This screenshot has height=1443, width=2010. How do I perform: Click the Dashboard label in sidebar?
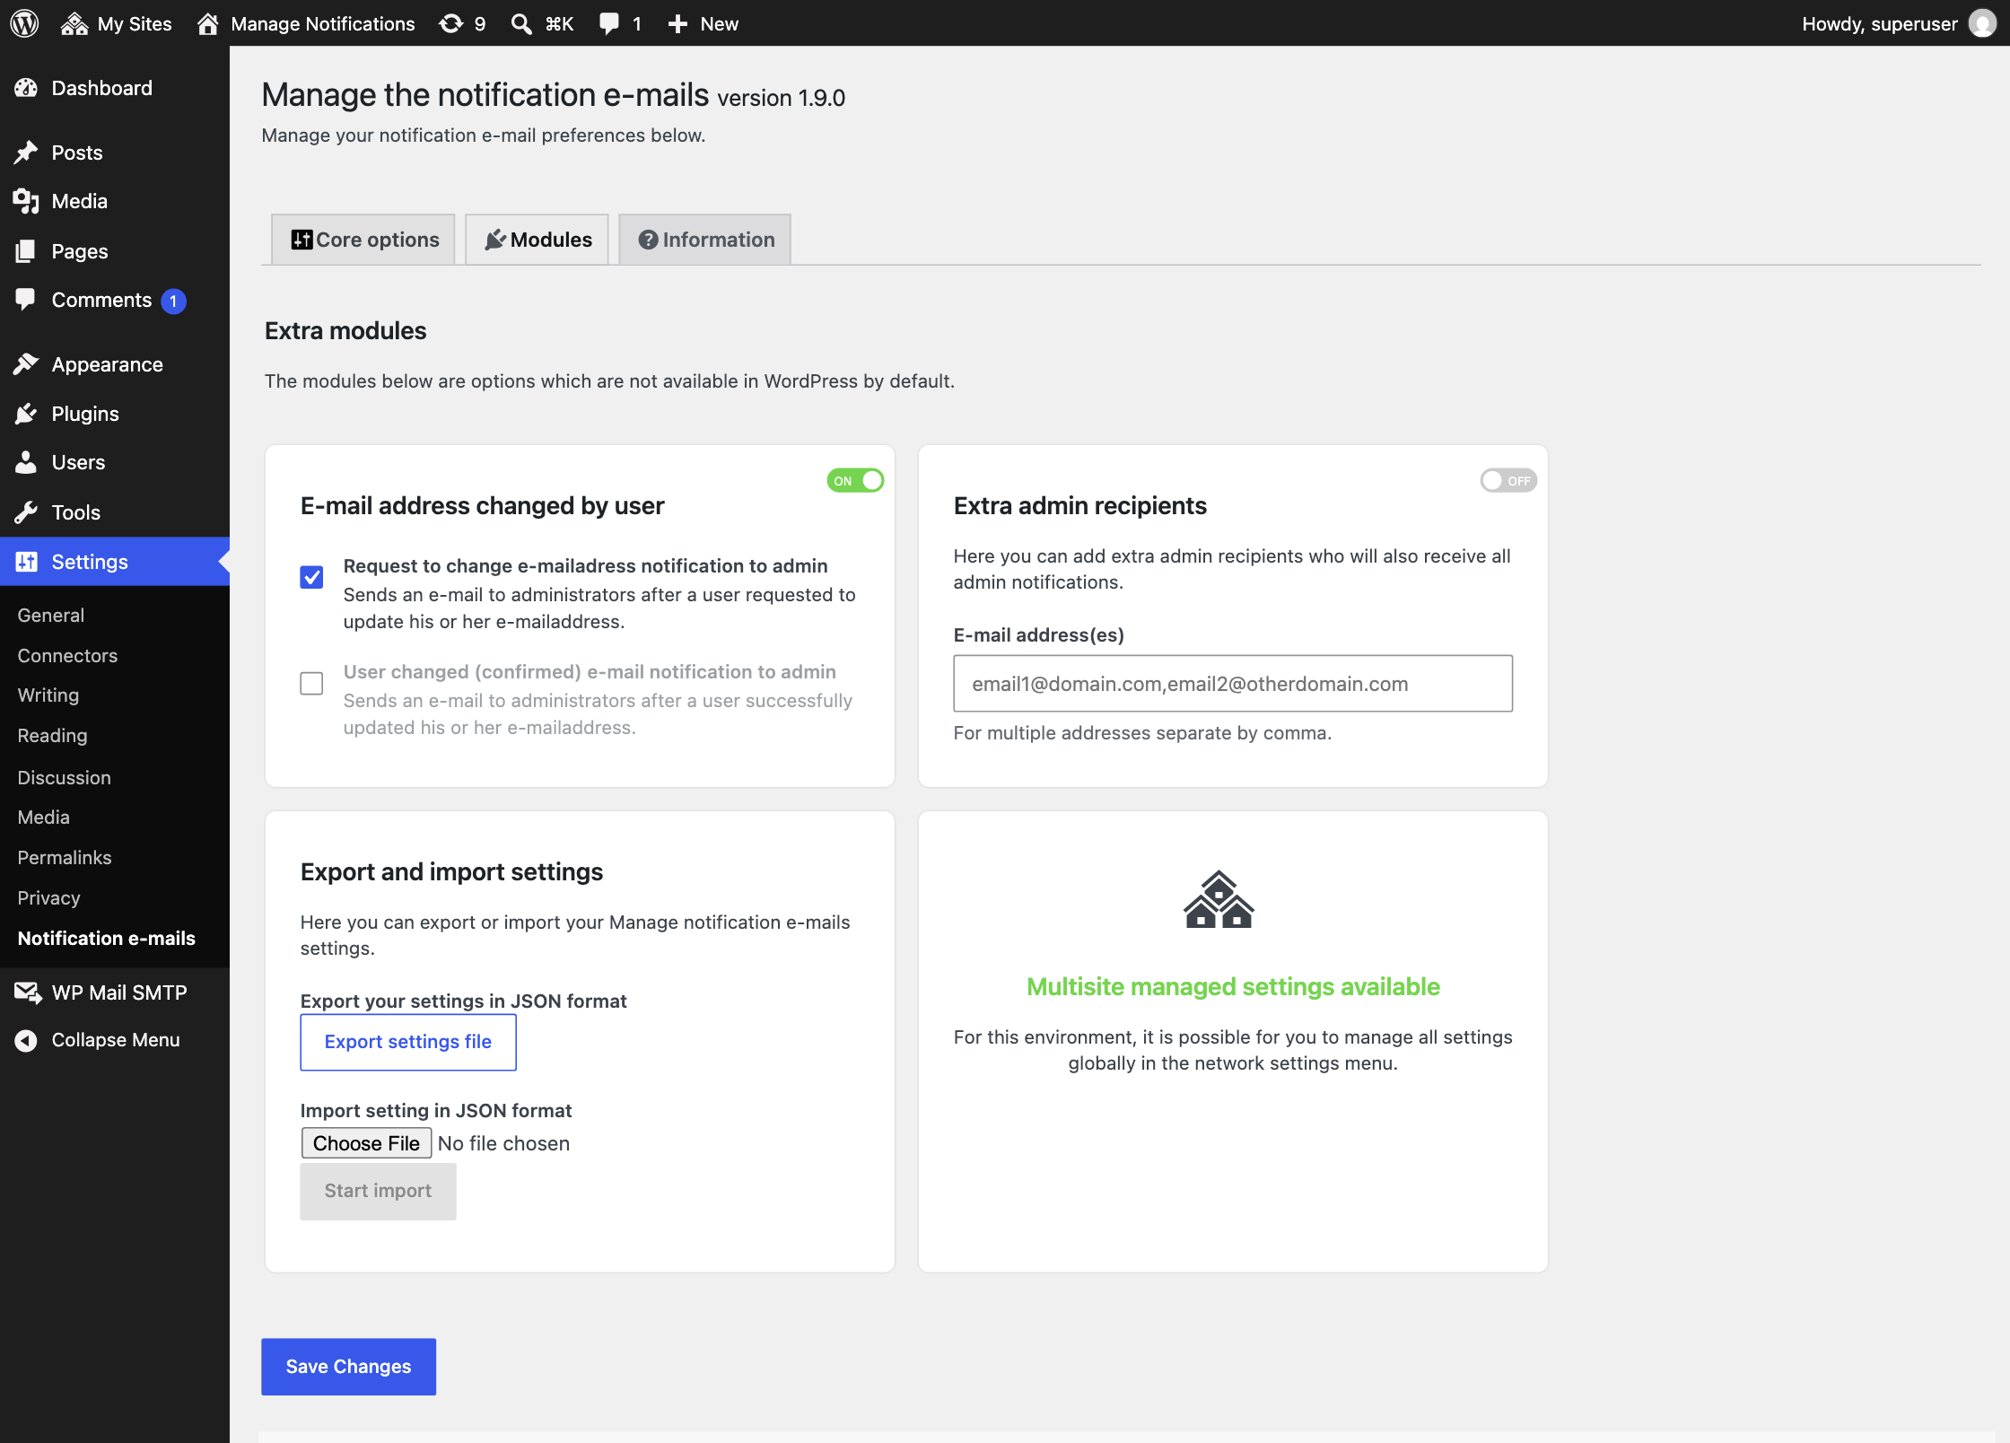(x=102, y=88)
